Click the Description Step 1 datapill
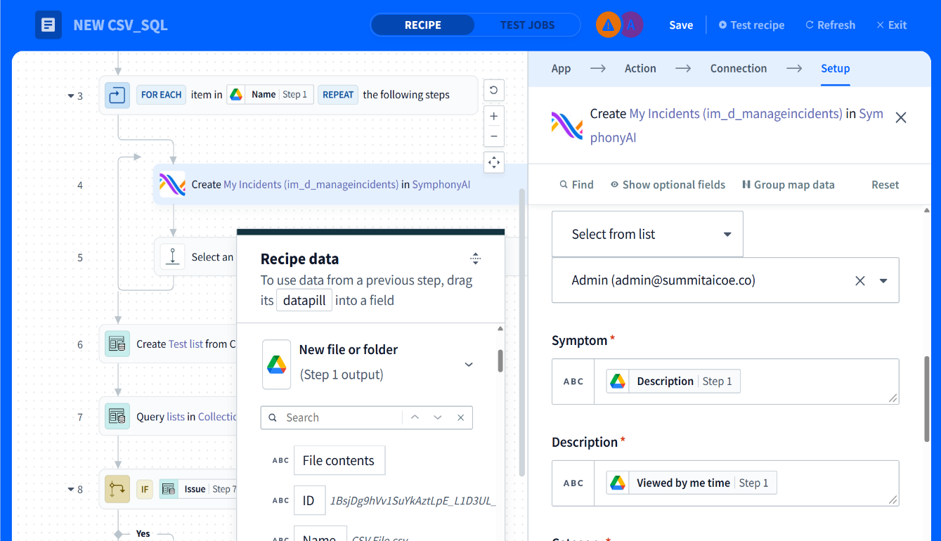Viewport: 941px width, 541px height. pos(673,382)
